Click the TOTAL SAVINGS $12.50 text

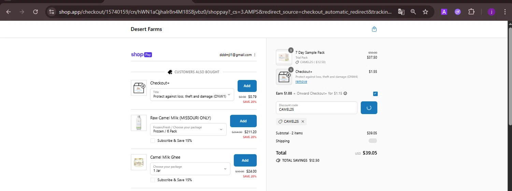coord(300,160)
